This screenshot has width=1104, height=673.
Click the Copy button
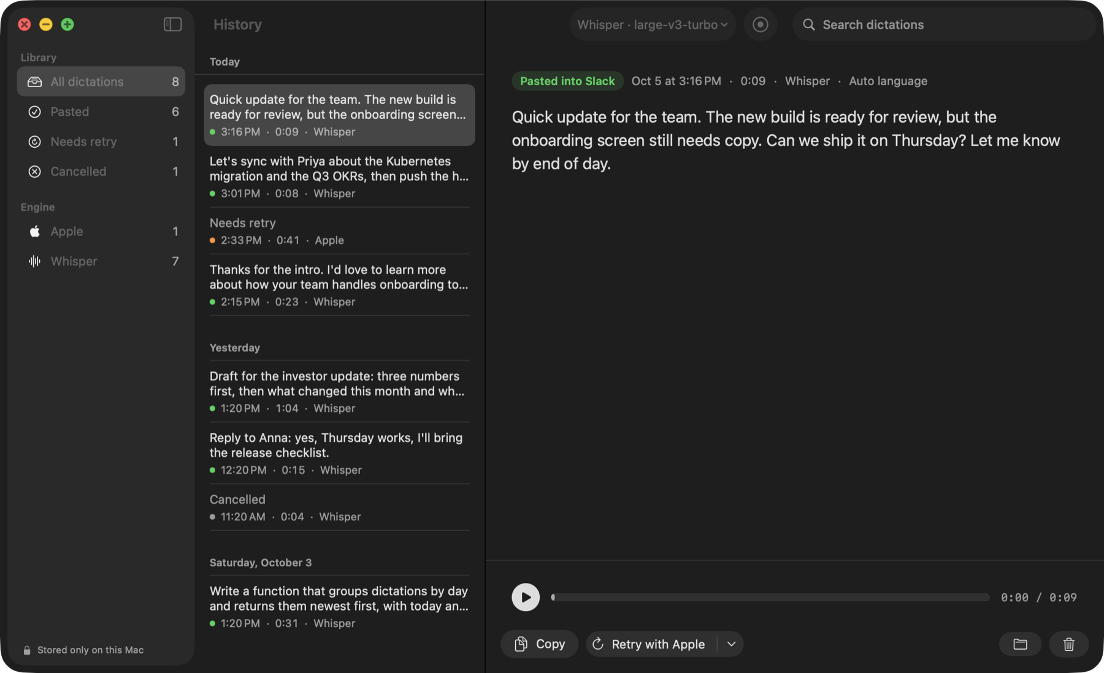[x=540, y=644]
